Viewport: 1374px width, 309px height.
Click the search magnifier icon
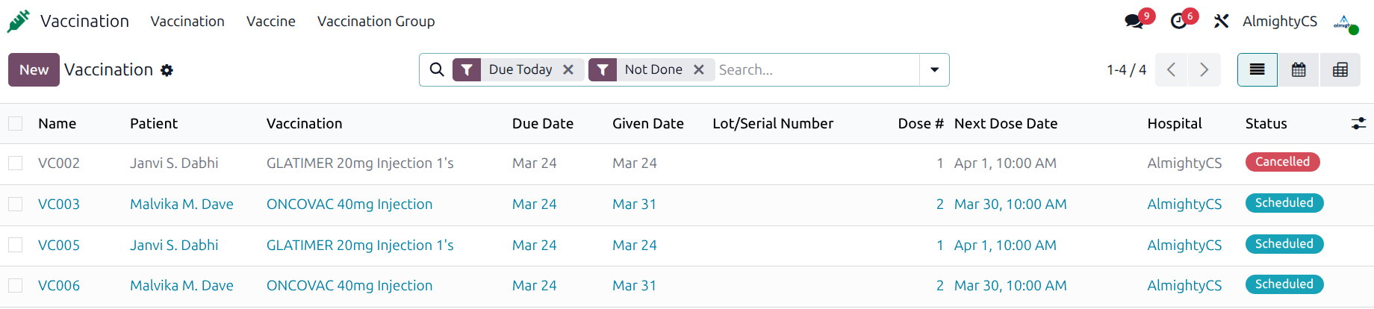(437, 69)
